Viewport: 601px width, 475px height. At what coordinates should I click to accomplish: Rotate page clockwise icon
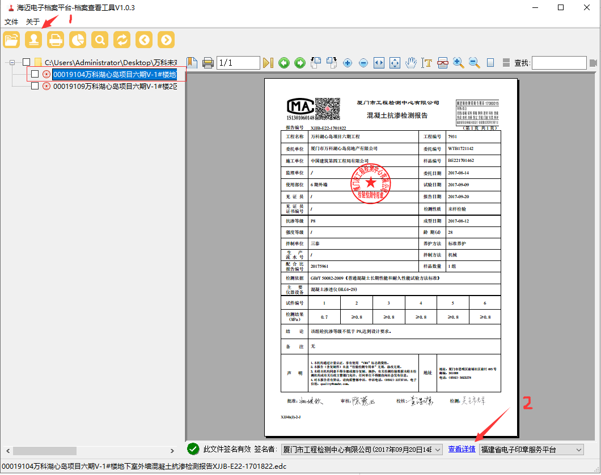332,63
